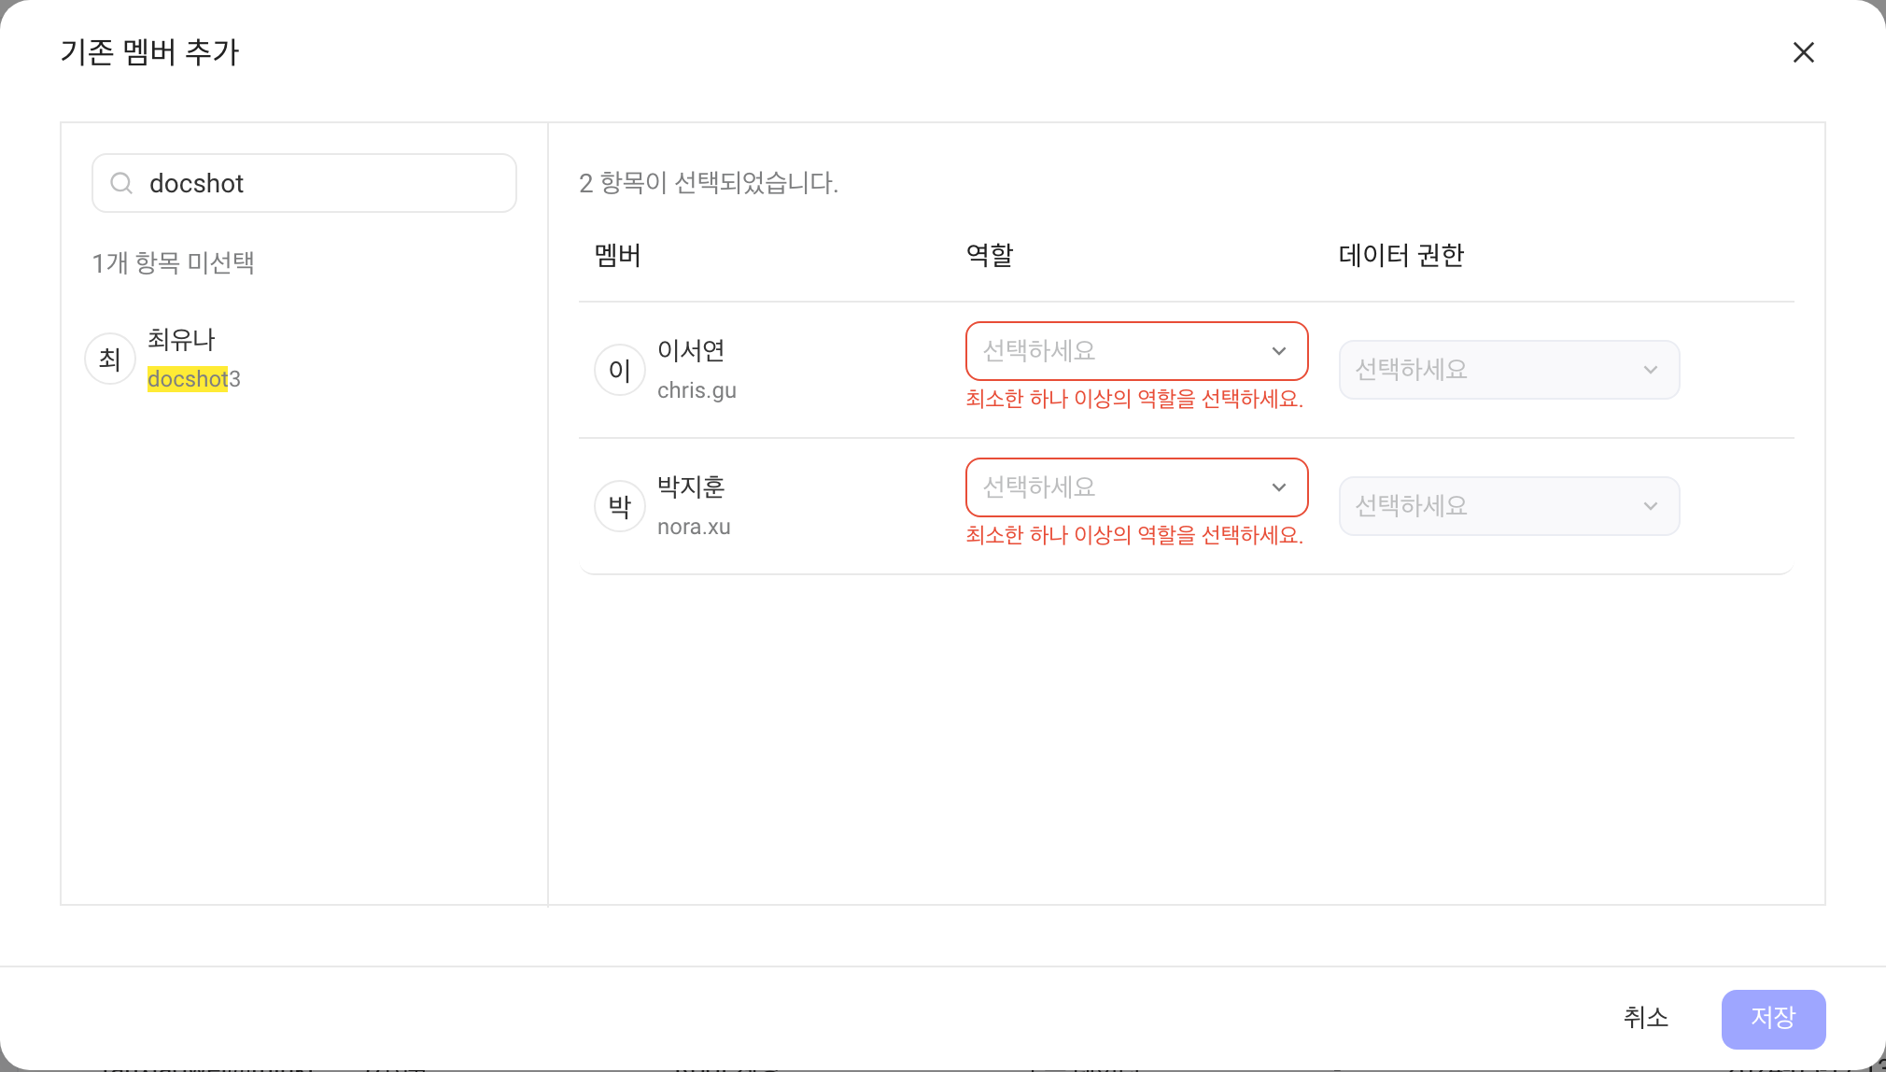The image size is (1886, 1072).
Task: Click the chris.gu username text
Action: click(x=697, y=390)
